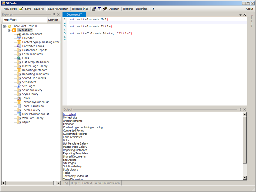Click the Site Pages icon
Screen dimensions: 256x192
[x=19, y=86]
